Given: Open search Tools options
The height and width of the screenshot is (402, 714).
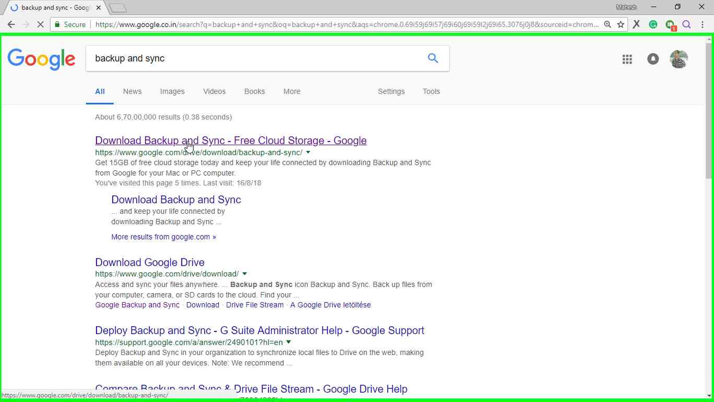Looking at the screenshot, I should tap(431, 92).
